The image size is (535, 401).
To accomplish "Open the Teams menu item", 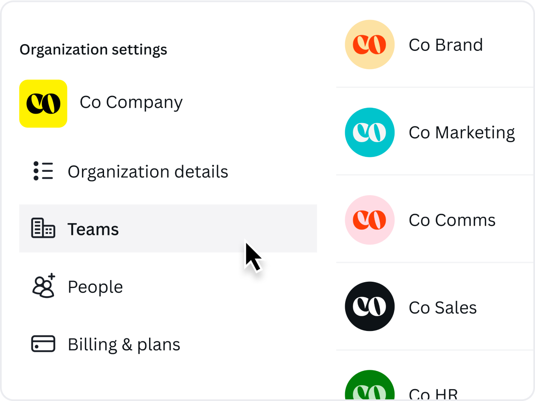I will pyautogui.click(x=93, y=229).
